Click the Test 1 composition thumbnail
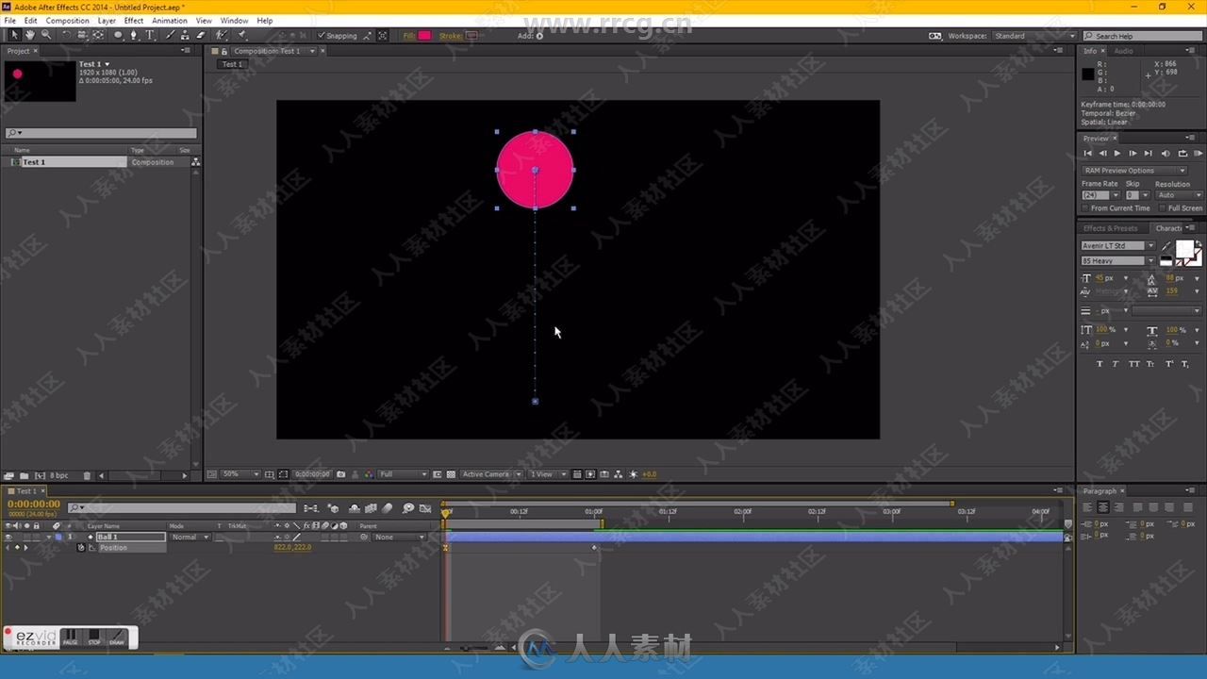This screenshot has width=1207, height=679. (40, 81)
